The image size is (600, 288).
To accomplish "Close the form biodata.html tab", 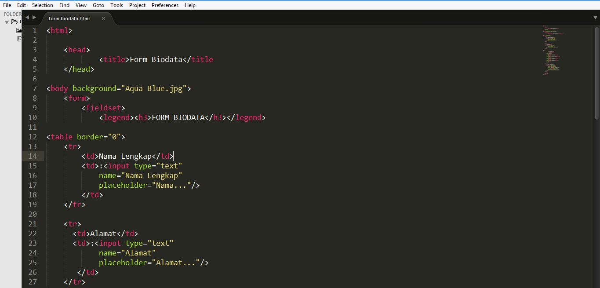I will [103, 19].
